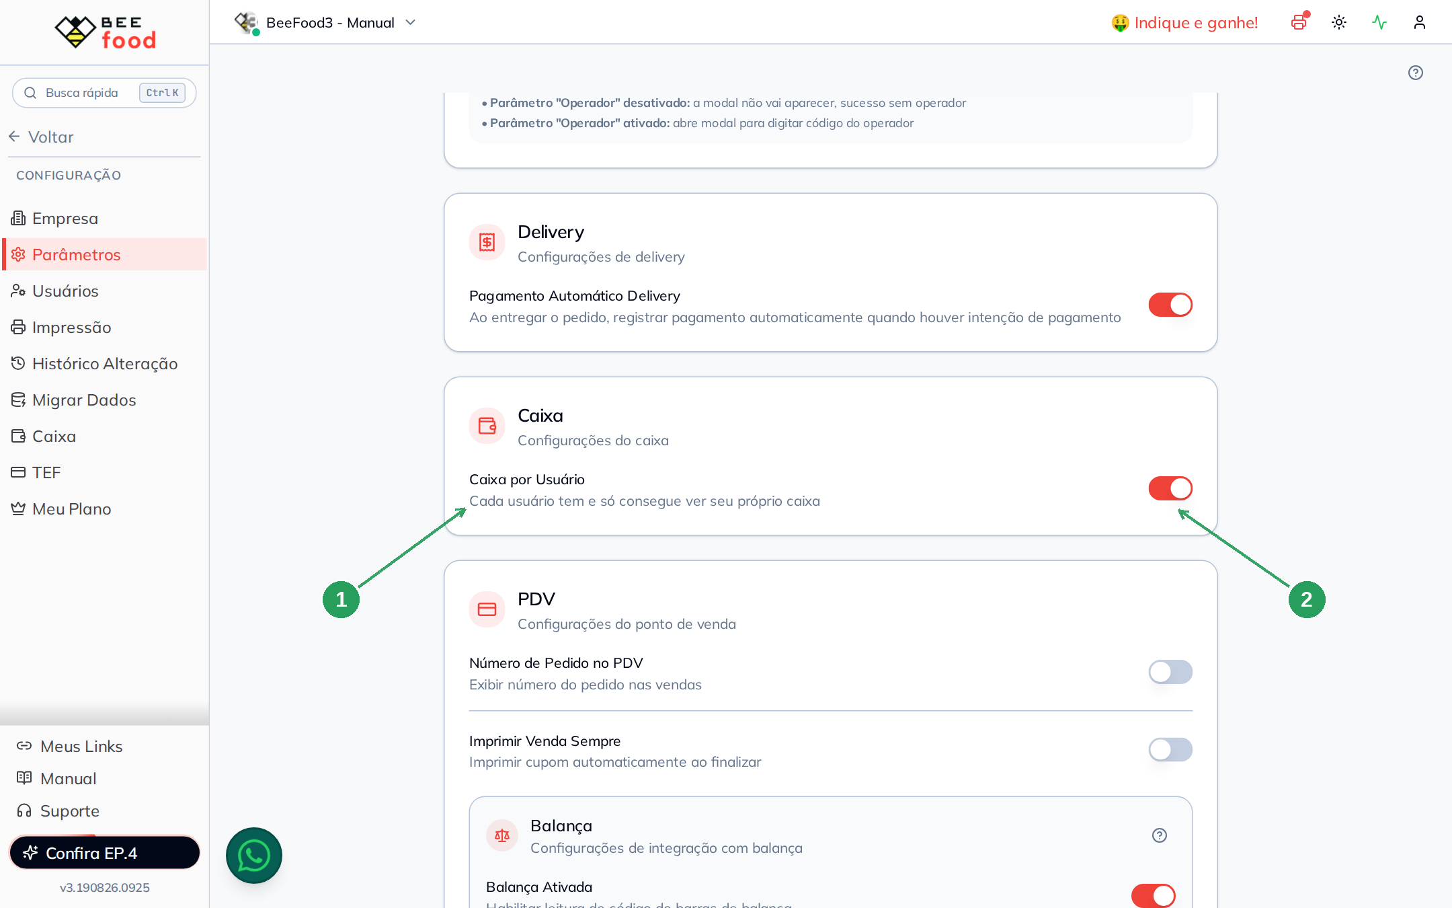
Task: Click the Histórico Alteração clock icon
Action: pyautogui.click(x=18, y=363)
